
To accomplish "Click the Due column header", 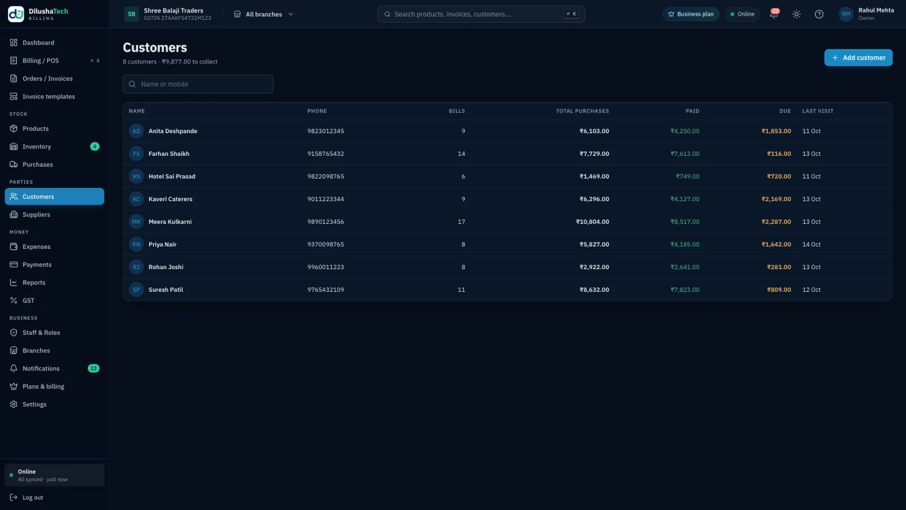I will click(x=785, y=111).
